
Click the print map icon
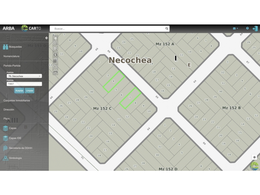click(x=55, y=72)
